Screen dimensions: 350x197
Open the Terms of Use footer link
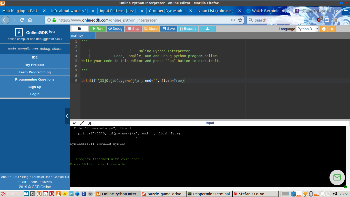pos(41,177)
